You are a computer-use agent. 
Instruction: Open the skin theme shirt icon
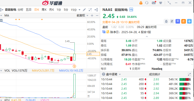click(161, 3)
